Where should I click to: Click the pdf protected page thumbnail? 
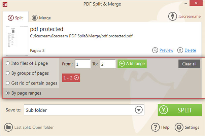click(x=16, y=41)
